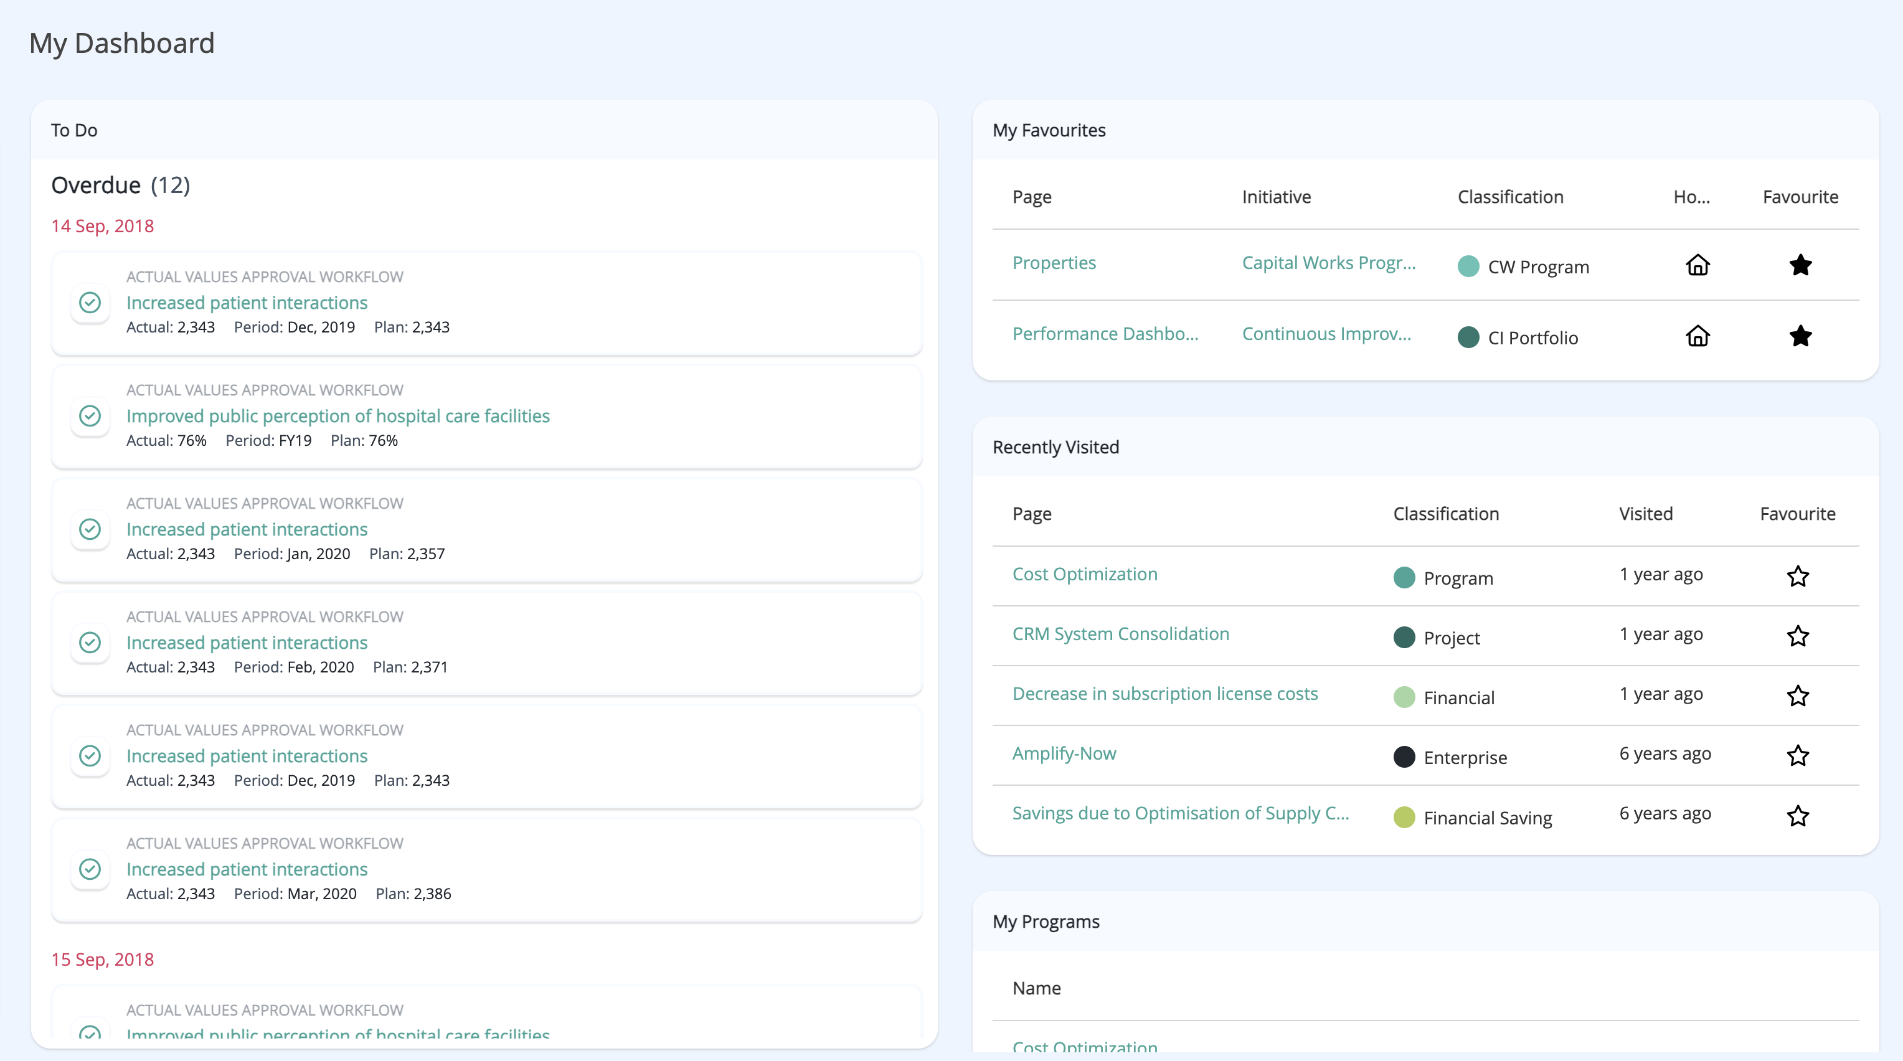Click the Financial classification colour dot

(x=1404, y=697)
